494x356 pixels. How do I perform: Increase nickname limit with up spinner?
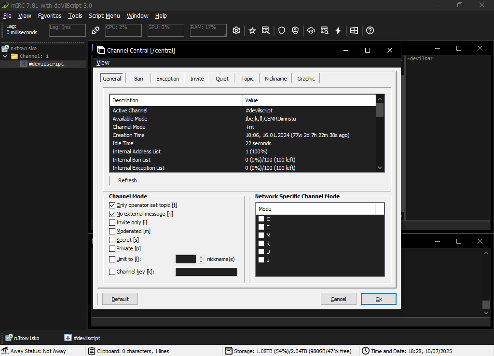201,257
